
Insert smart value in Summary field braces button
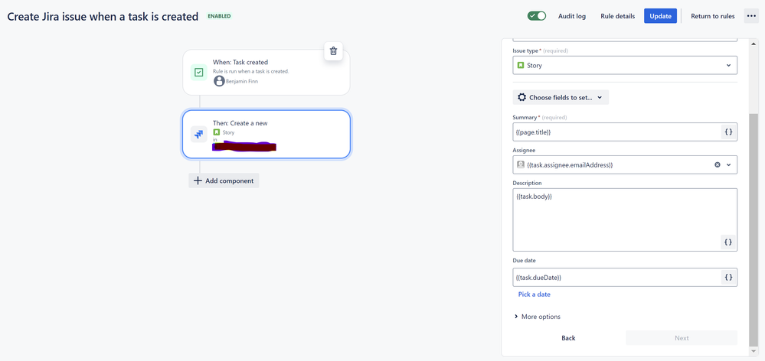[728, 132]
